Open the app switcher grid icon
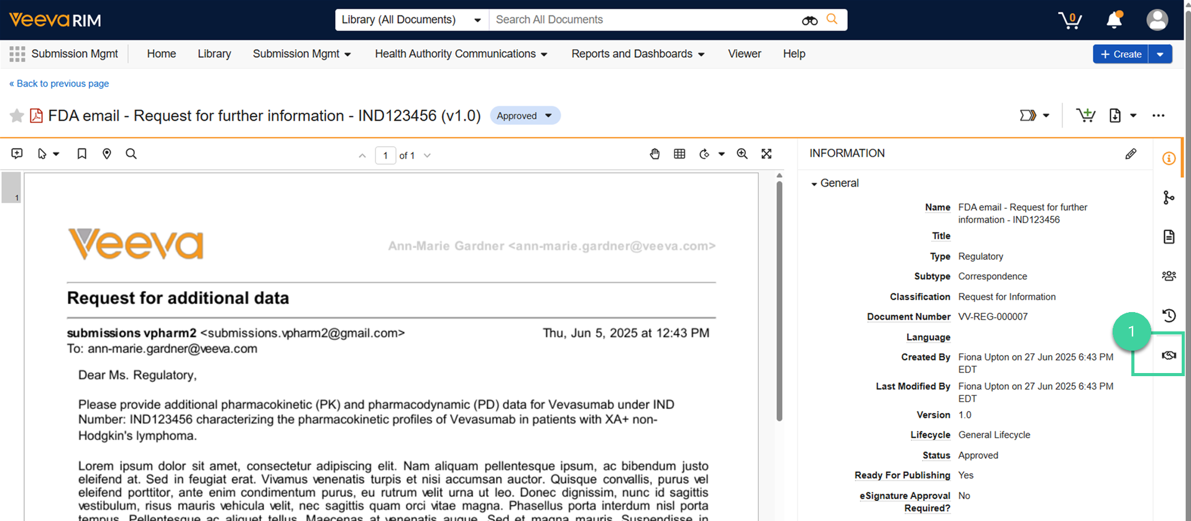 [x=17, y=54]
